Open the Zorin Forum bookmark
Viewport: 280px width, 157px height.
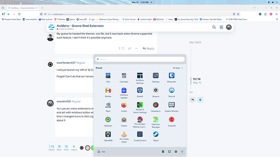tap(129, 19)
